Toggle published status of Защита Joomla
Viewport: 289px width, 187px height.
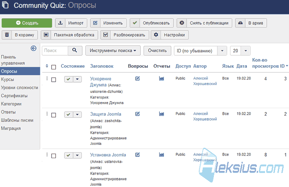pos(69,115)
